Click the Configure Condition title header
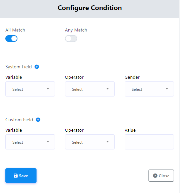 (90, 8)
